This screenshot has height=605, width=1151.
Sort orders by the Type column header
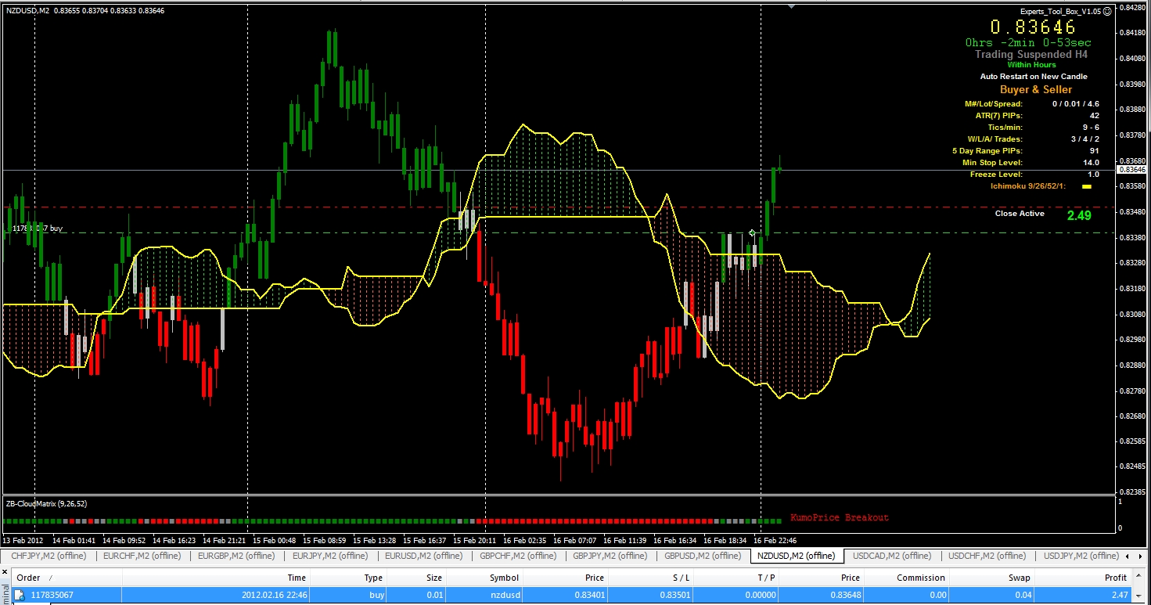(x=349, y=578)
